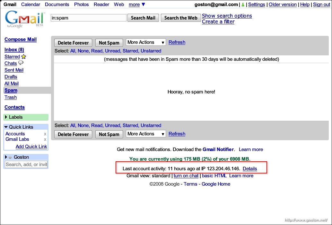Click turn on chat link
The width and height of the screenshot is (332, 225).
pos(186,176)
